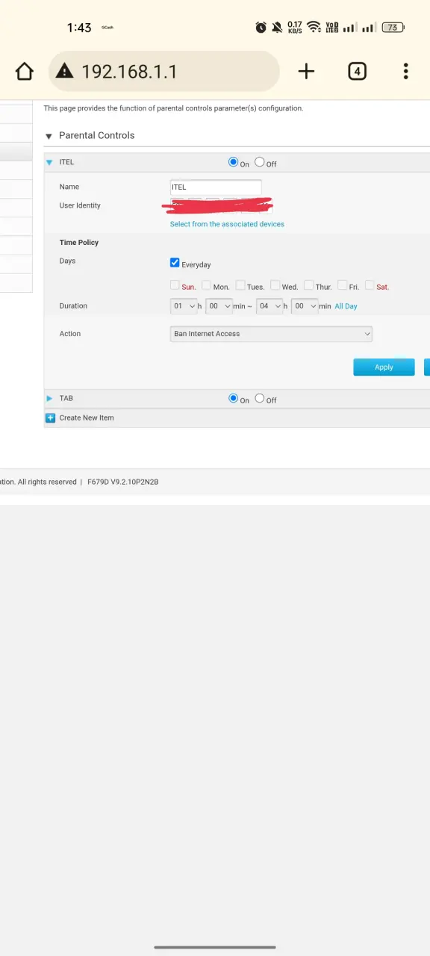The image size is (430, 956).
Task: Select Off radio for TAB
Action: (x=260, y=398)
